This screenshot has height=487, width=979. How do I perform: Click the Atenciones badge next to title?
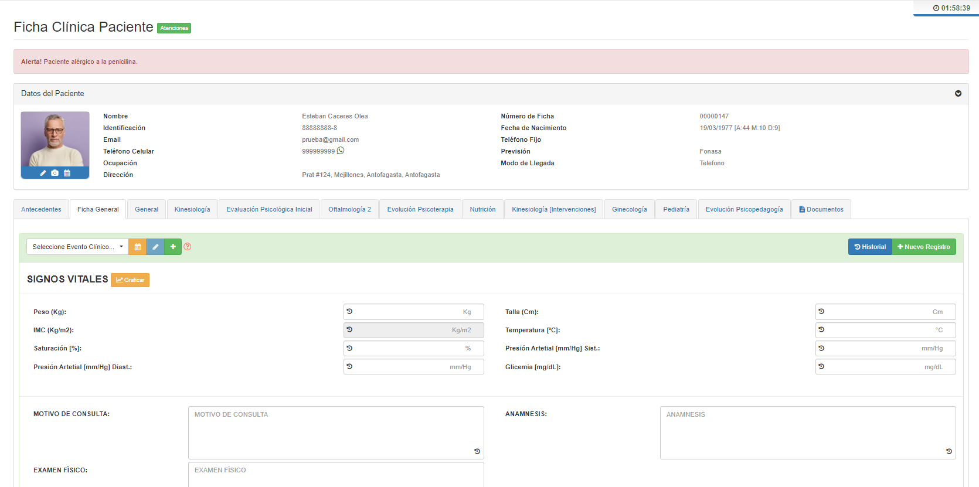pyautogui.click(x=174, y=28)
